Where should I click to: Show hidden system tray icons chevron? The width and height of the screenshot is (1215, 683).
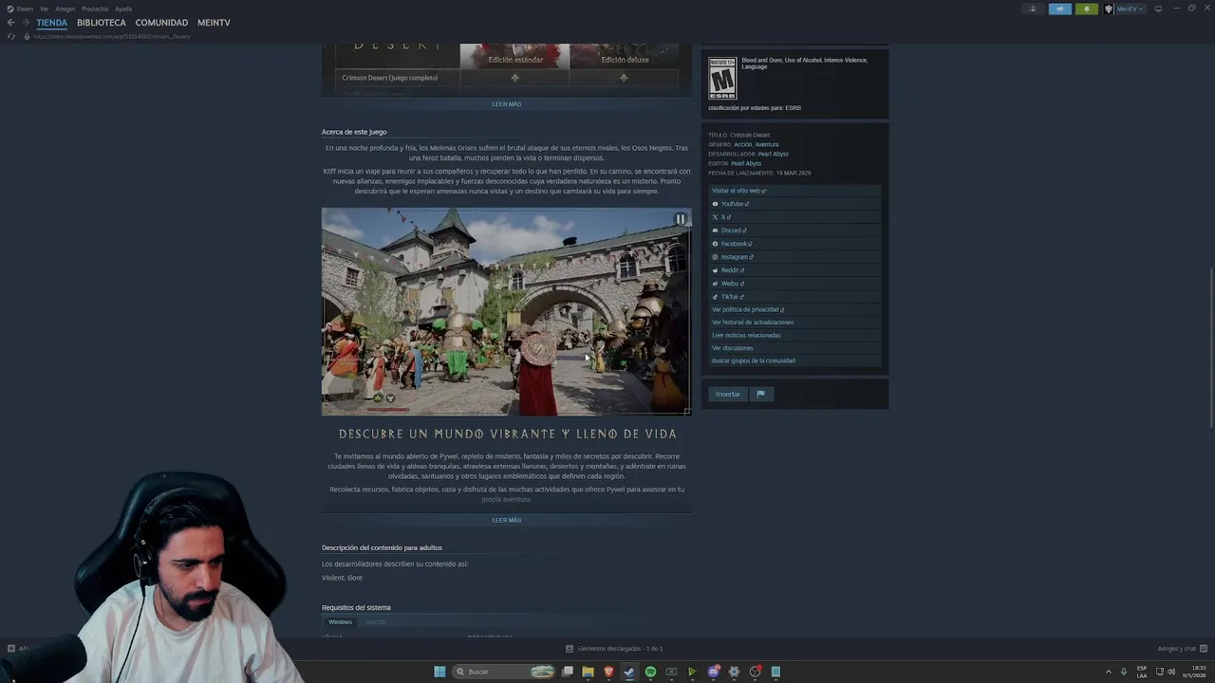(1108, 672)
